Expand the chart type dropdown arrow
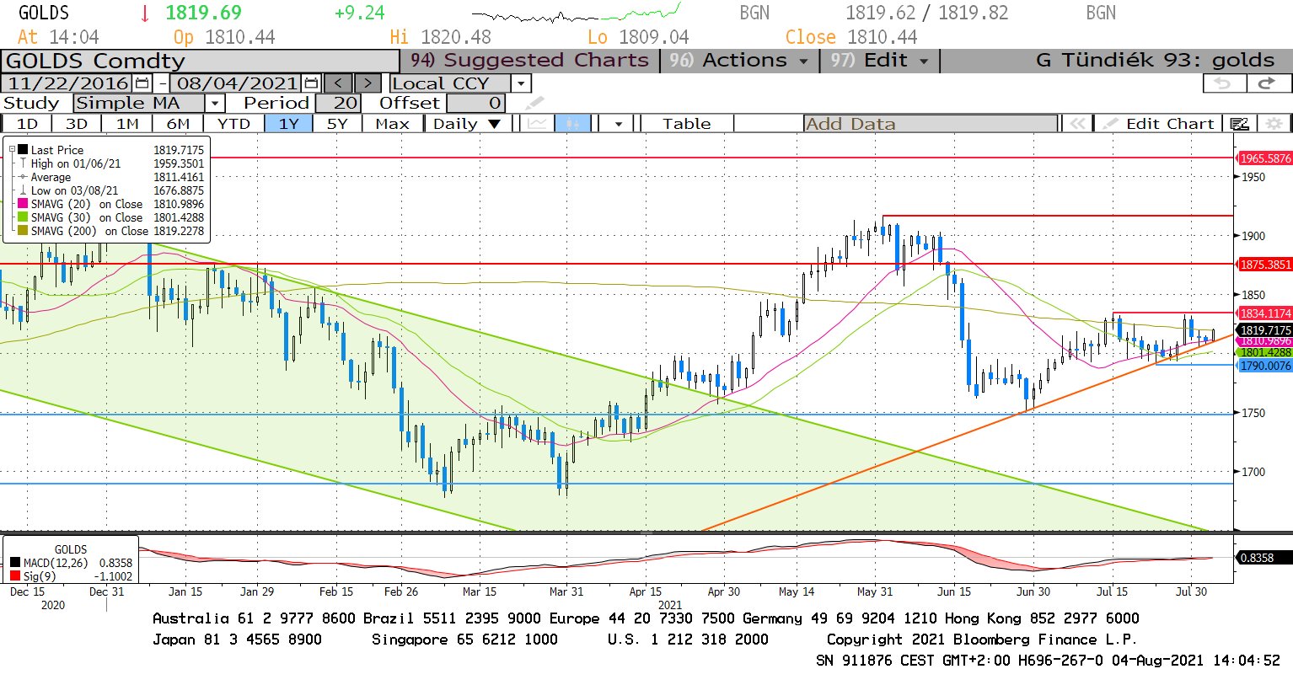This screenshot has height=685, width=1293. pos(619,124)
